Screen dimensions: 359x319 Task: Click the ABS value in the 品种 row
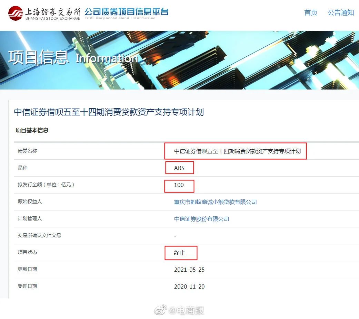(179, 168)
